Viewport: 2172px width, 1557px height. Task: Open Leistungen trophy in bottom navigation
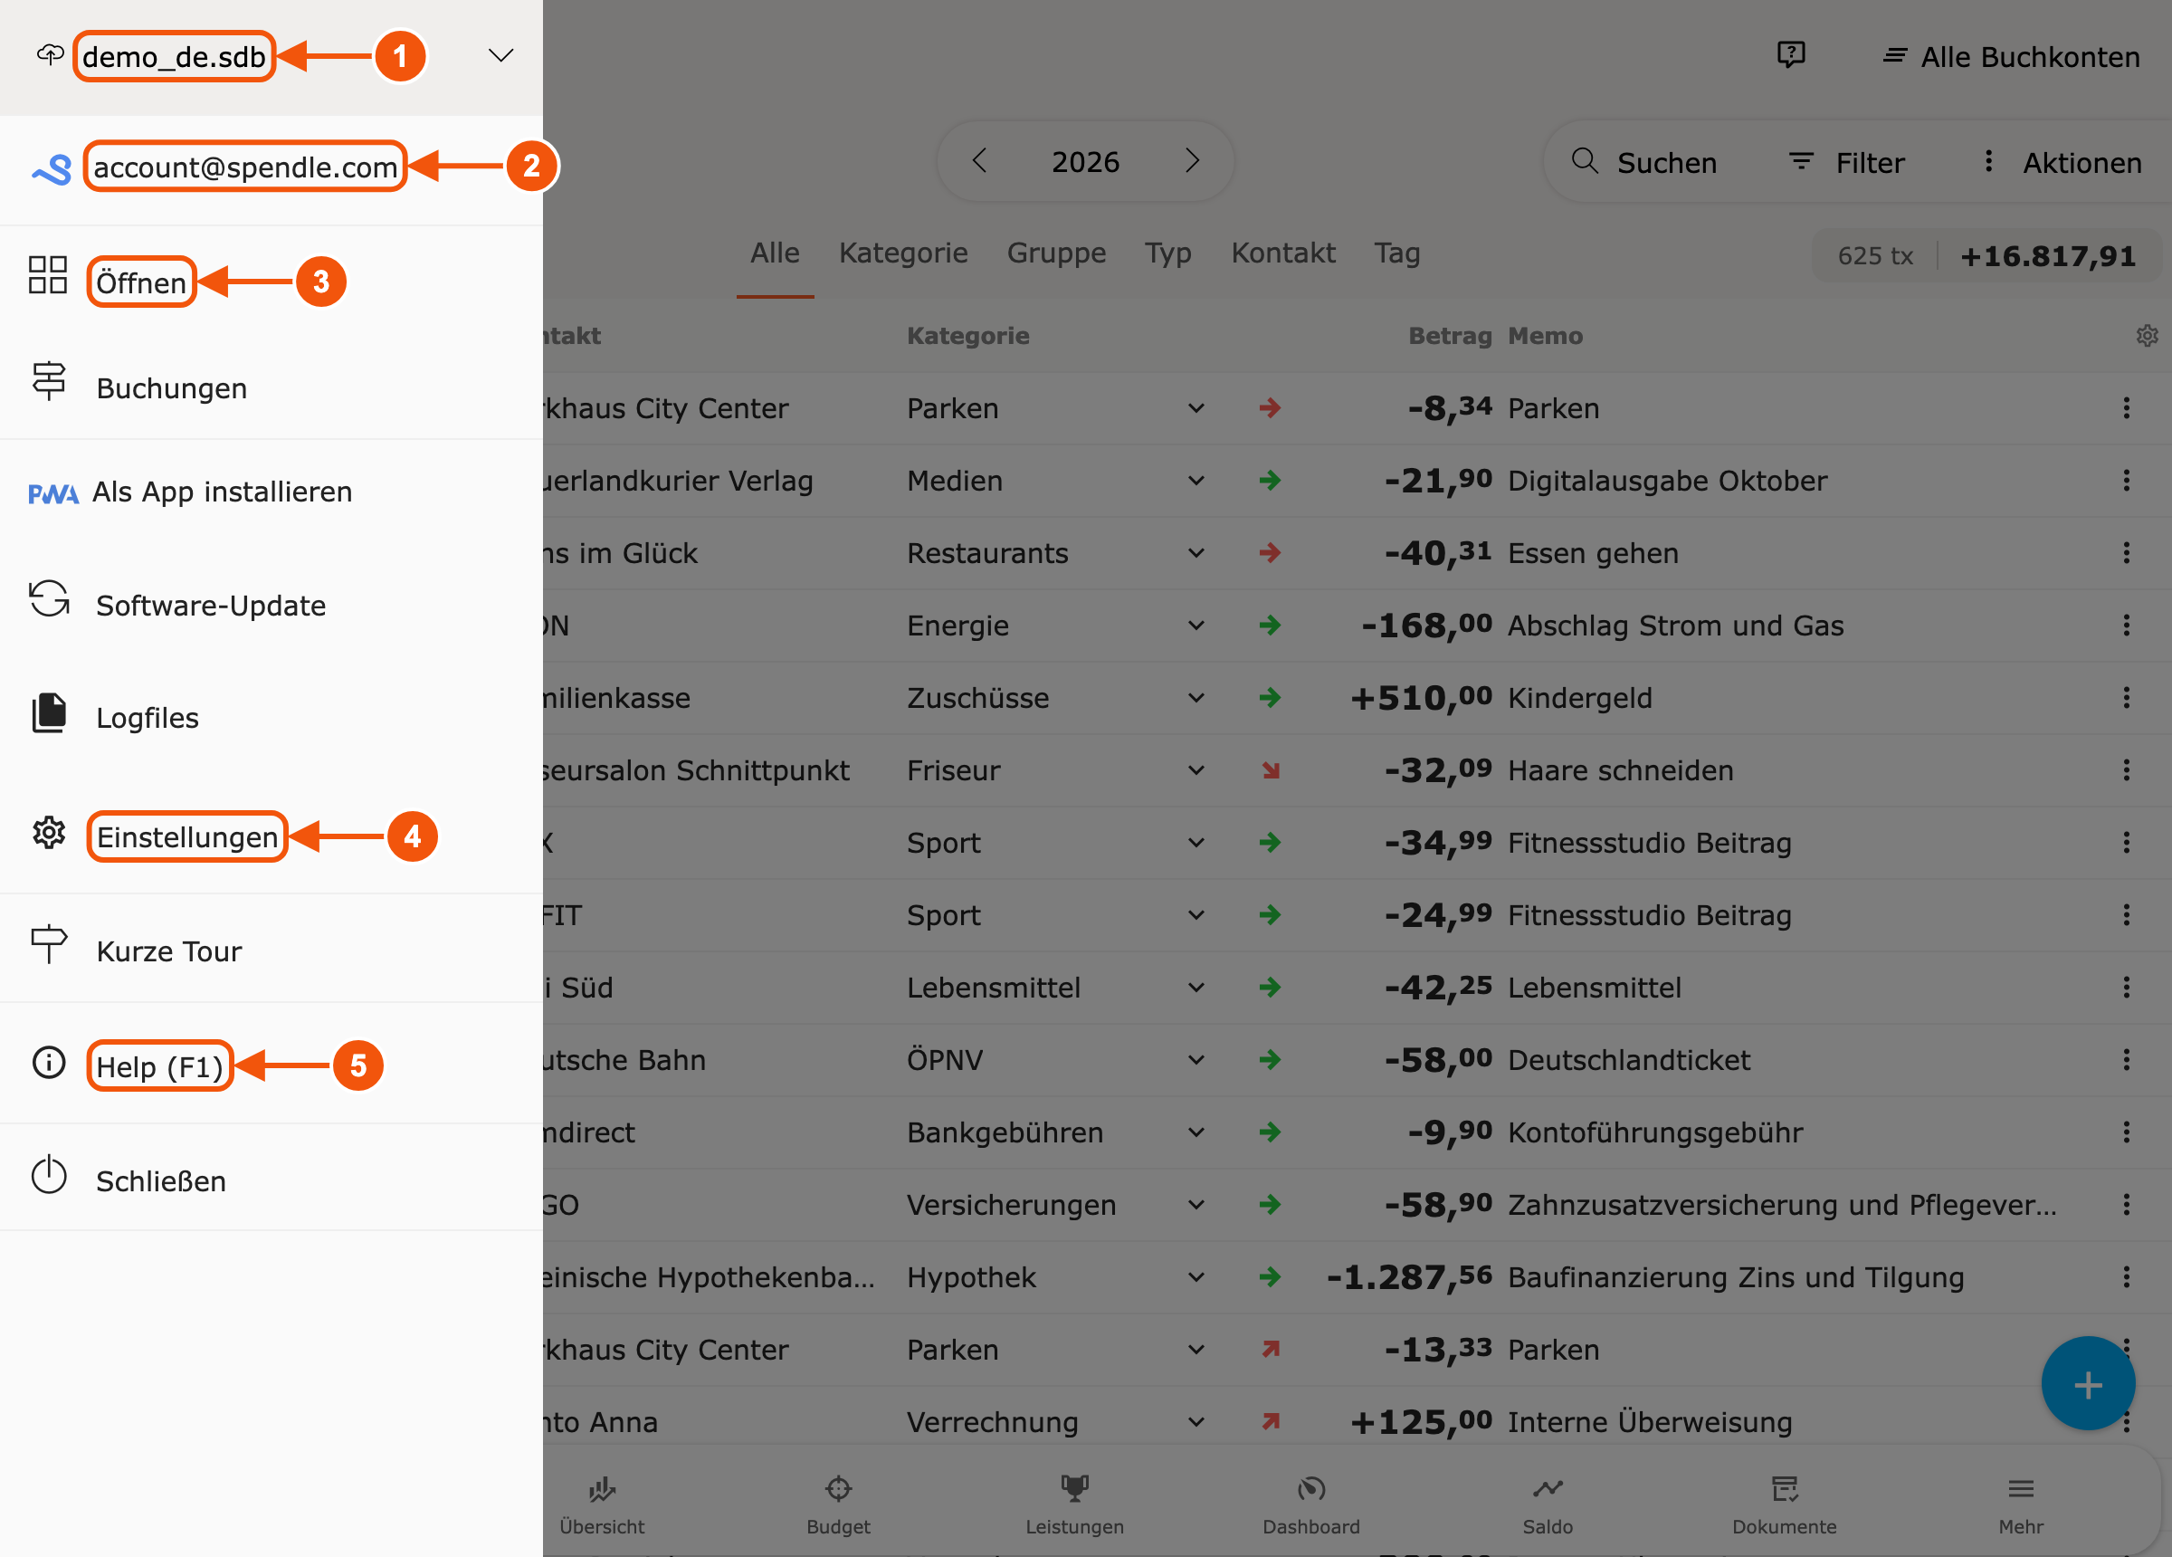click(1074, 1505)
